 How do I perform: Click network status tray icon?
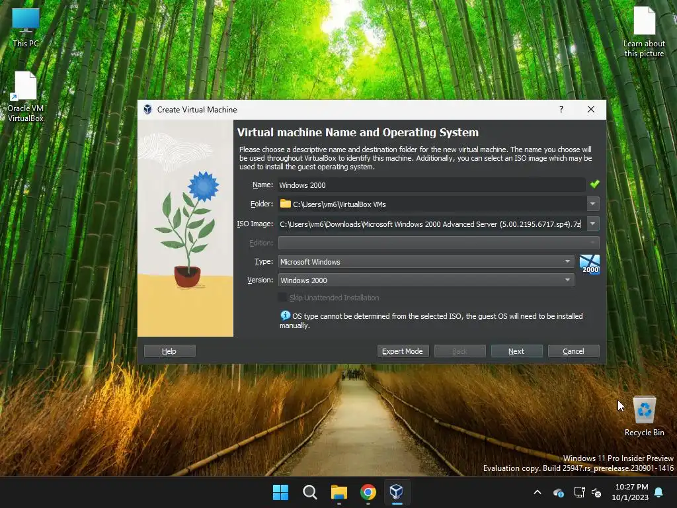[x=579, y=492]
